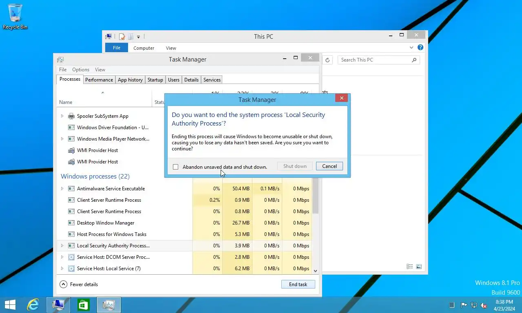This screenshot has width=522, height=313.
Task: Open the Computer ribbon tab
Action: (144, 48)
